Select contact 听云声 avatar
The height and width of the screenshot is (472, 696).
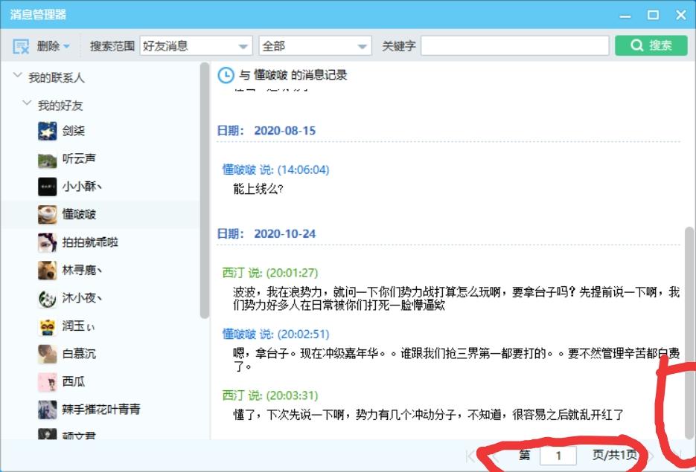click(48, 159)
